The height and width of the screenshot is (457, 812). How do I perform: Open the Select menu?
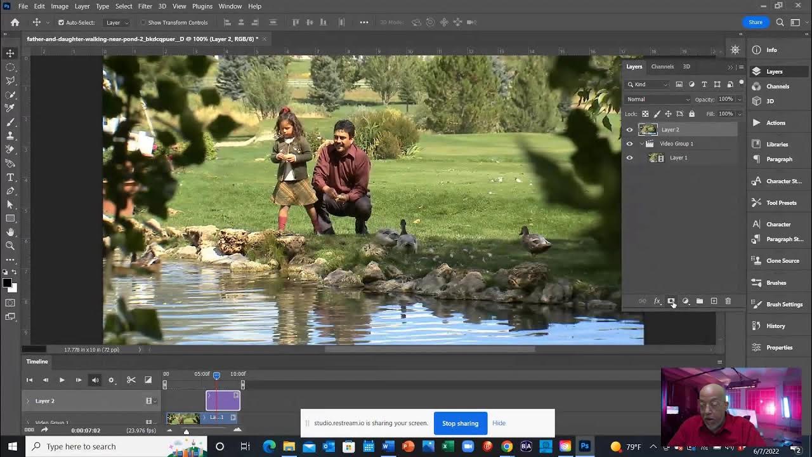124,6
